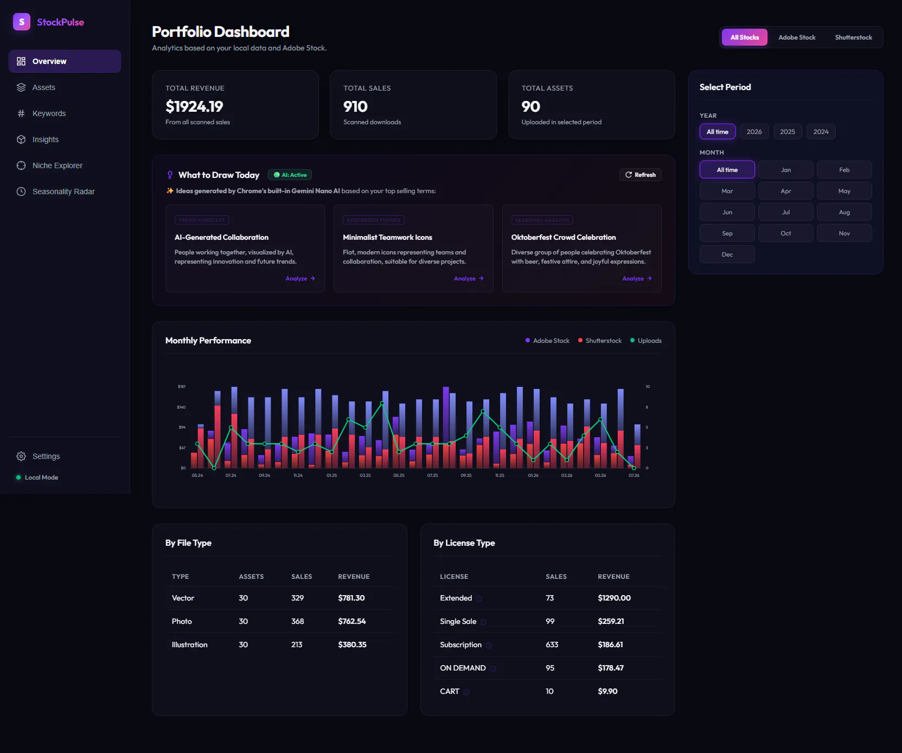This screenshot has width=902, height=753.
Task: Click the Seasonality Radar clock icon
Action: (x=21, y=192)
